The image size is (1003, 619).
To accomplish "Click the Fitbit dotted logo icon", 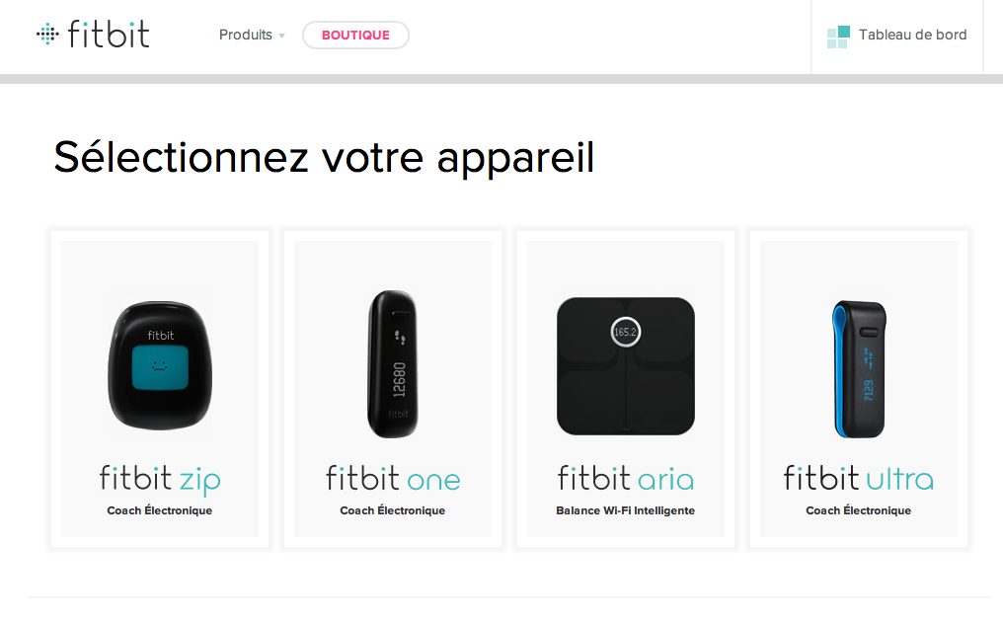I will click(47, 34).
